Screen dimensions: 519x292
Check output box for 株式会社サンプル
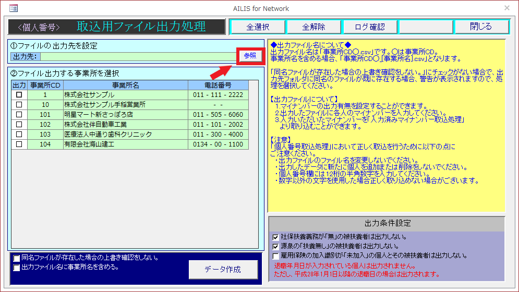19,95
